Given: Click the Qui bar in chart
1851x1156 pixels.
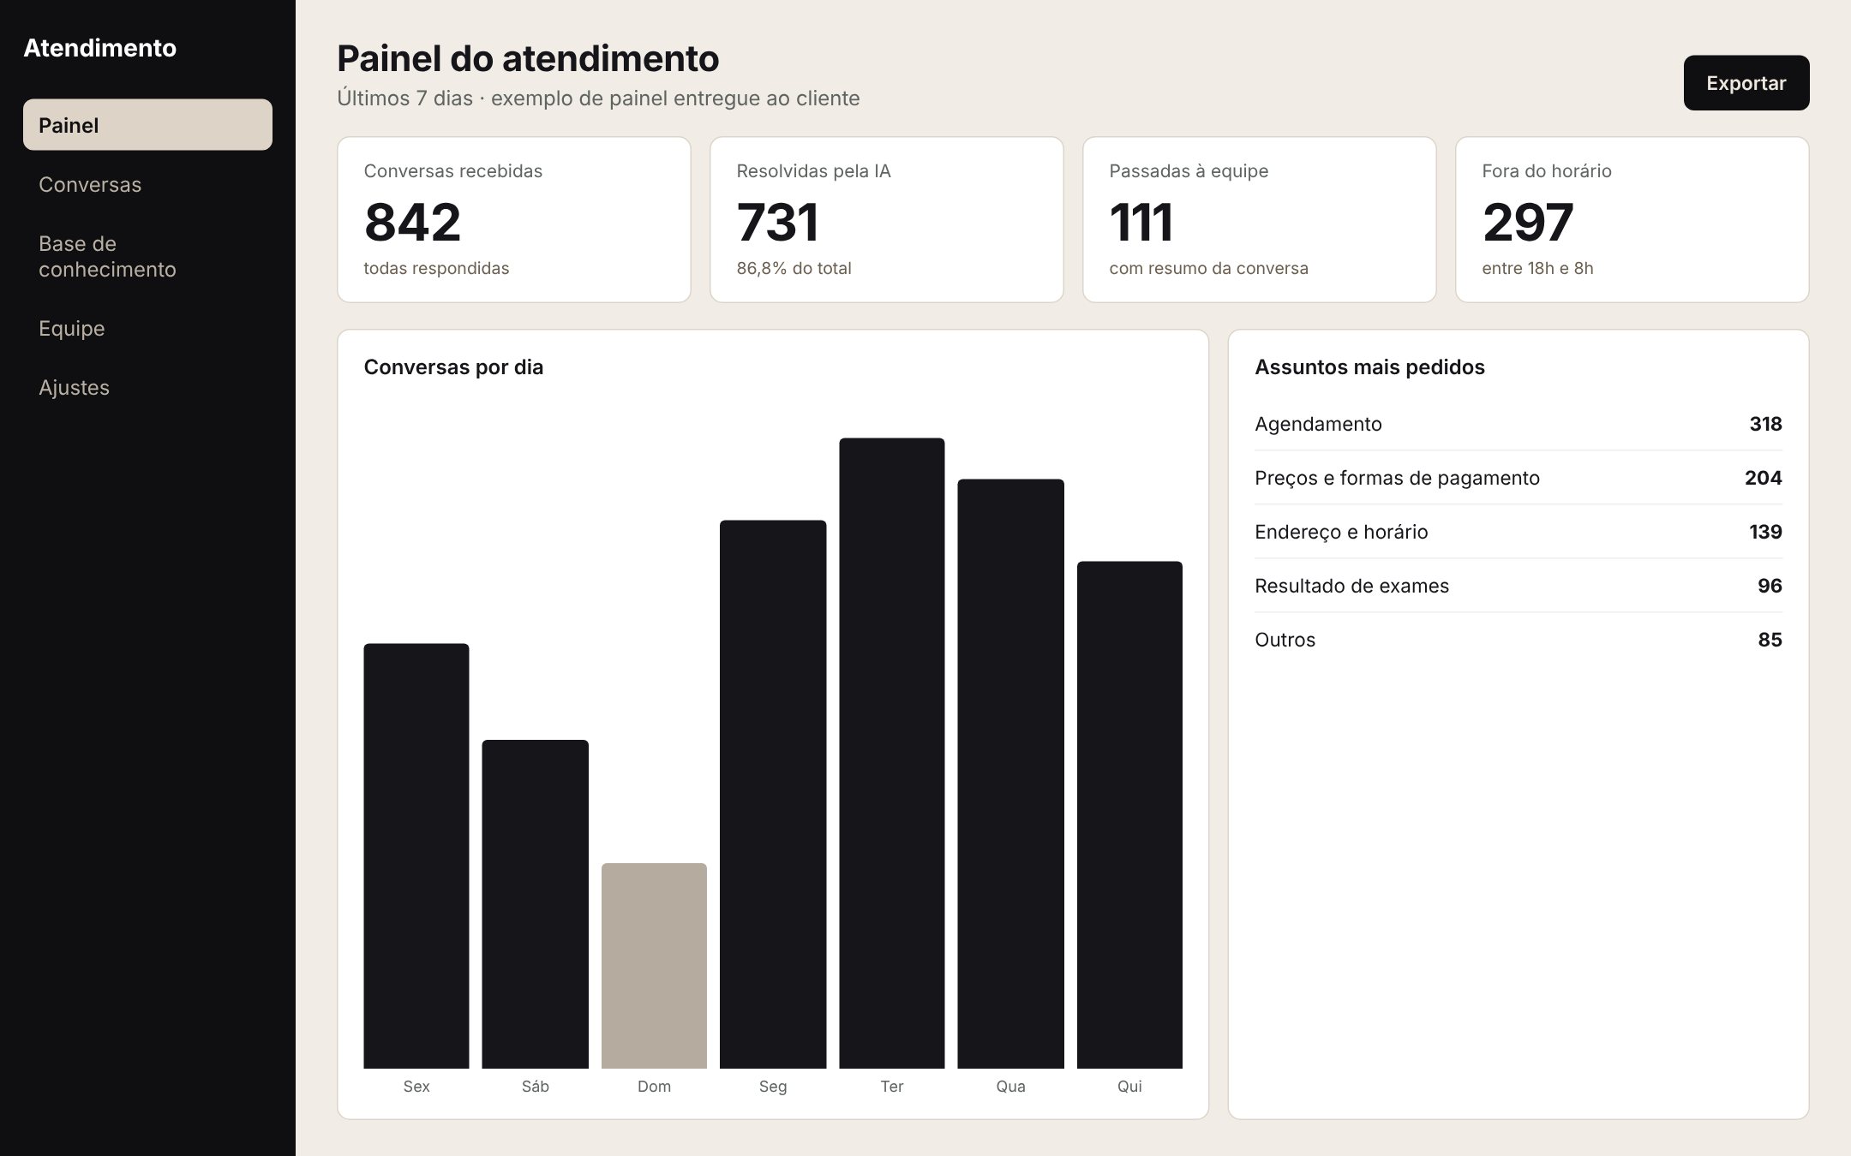Looking at the screenshot, I should 1129,815.
